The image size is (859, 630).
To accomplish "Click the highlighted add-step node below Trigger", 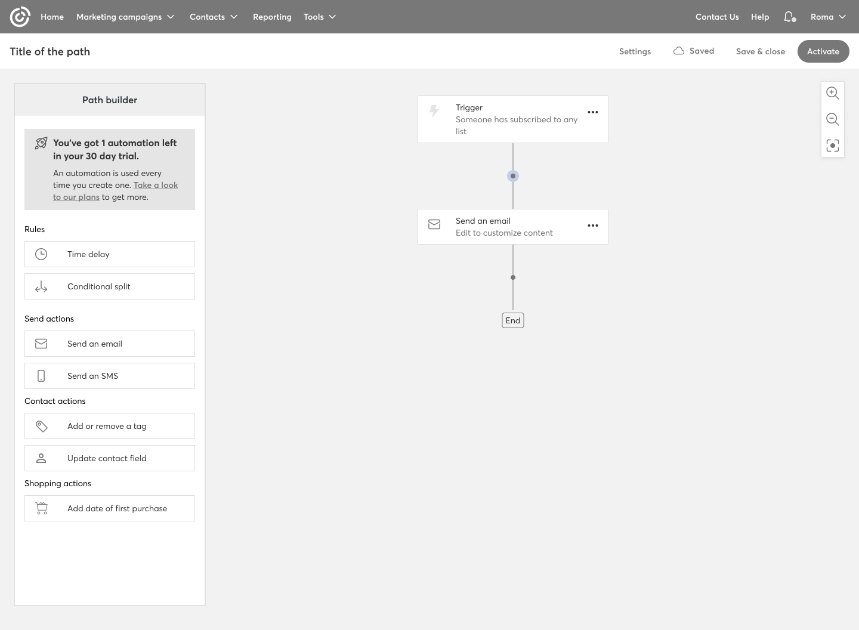I will [x=513, y=176].
